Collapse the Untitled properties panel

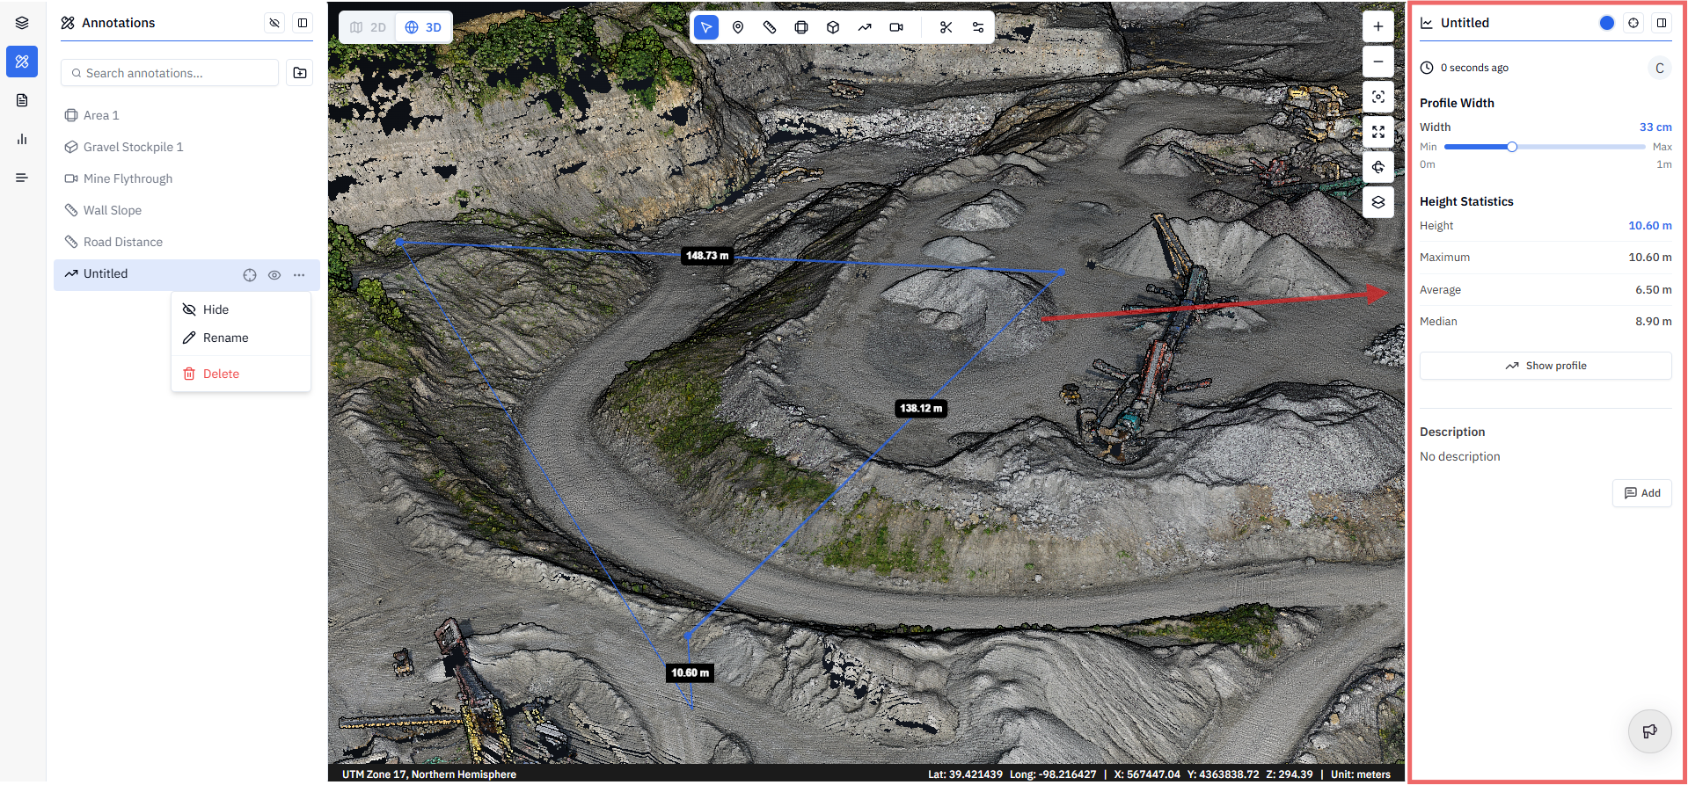click(x=1662, y=23)
